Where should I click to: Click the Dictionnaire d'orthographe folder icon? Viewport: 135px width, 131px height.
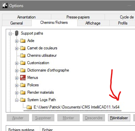coord(23,70)
